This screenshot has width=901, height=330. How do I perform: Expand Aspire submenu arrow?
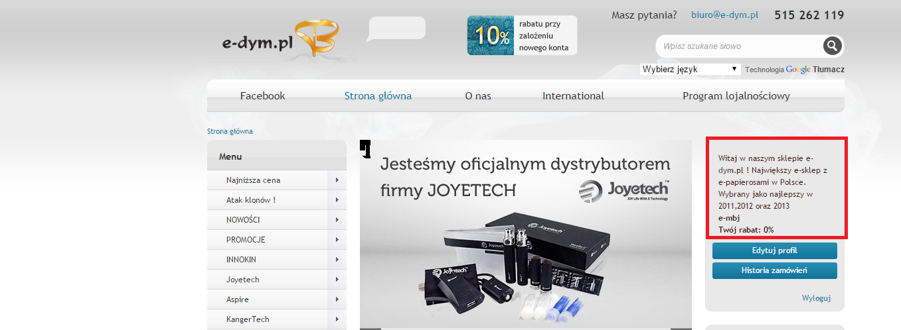tap(337, 300)
